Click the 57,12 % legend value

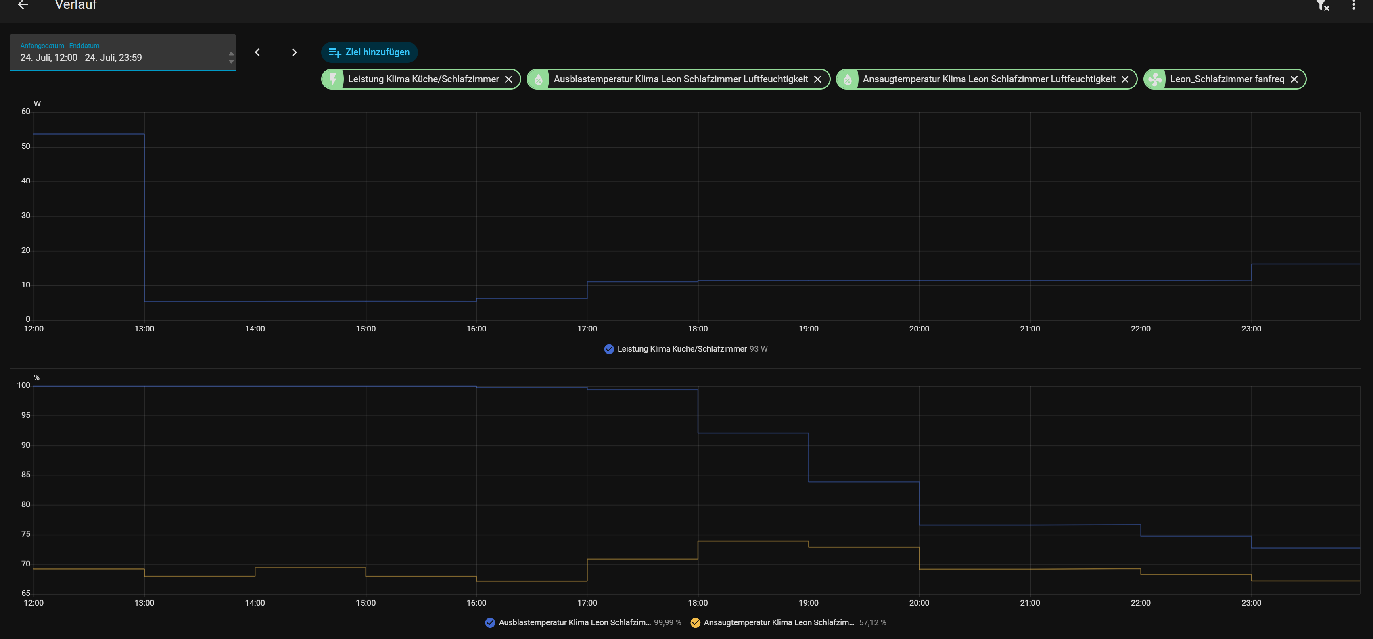[873, 622]
